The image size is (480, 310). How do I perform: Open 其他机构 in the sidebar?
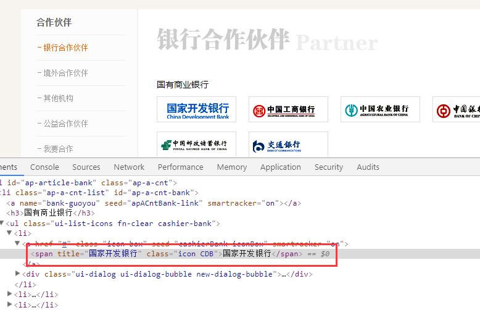pyautogui.click(x=58, y=98)
